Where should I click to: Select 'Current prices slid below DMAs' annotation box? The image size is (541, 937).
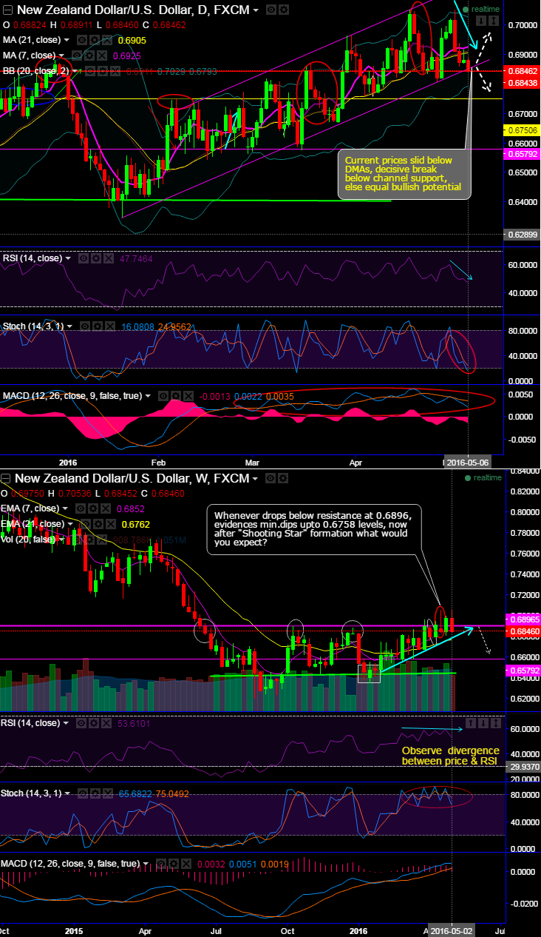[403, 174]
